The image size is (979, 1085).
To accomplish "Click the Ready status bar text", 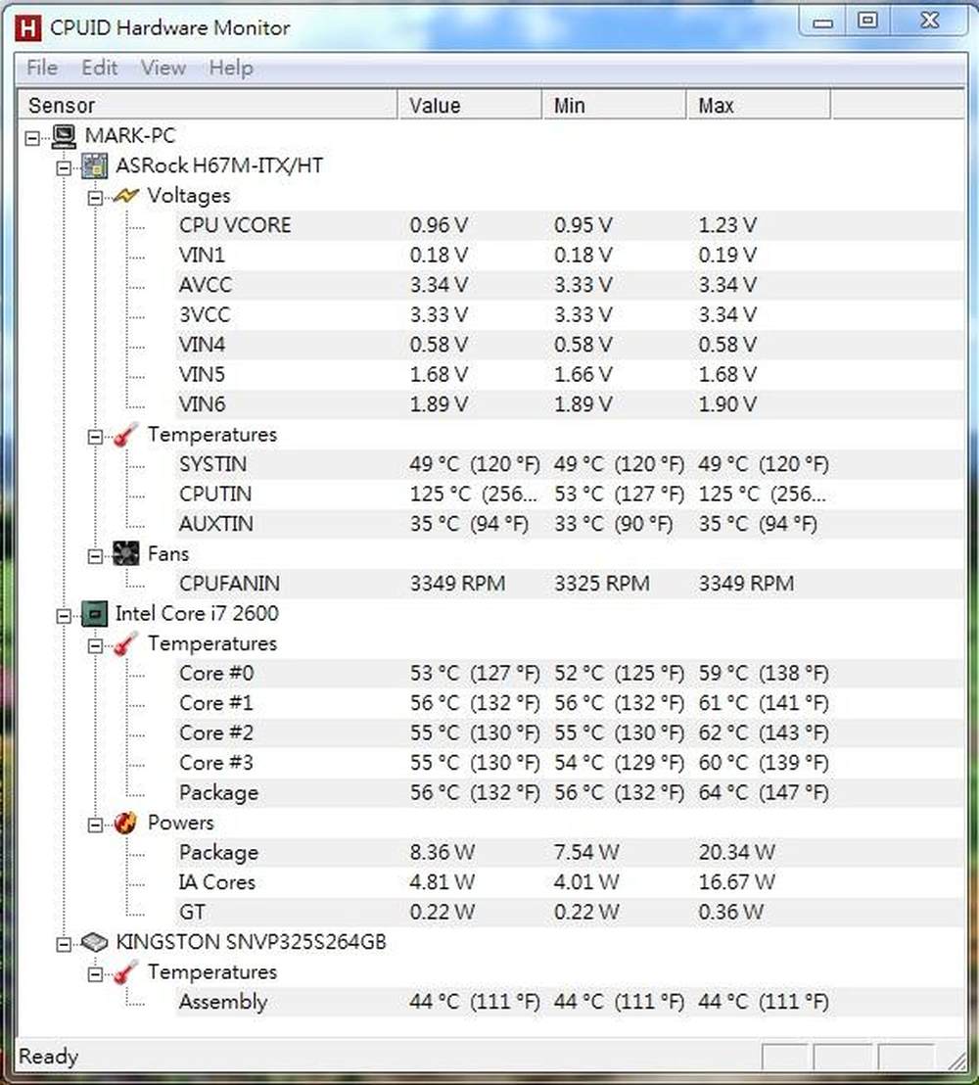I will [x=48, y=1057].
